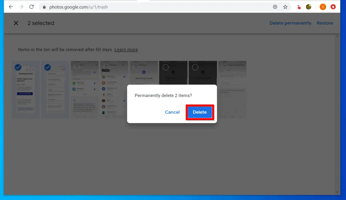Reload the page with refresh icon

coord(31,7)
